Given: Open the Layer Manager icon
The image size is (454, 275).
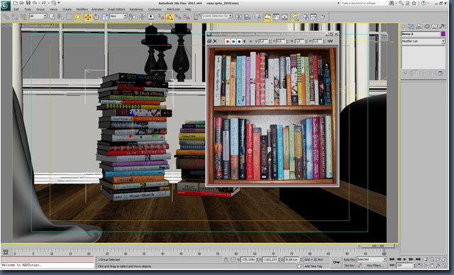Looking at the screenshot, I should (258, 17).
